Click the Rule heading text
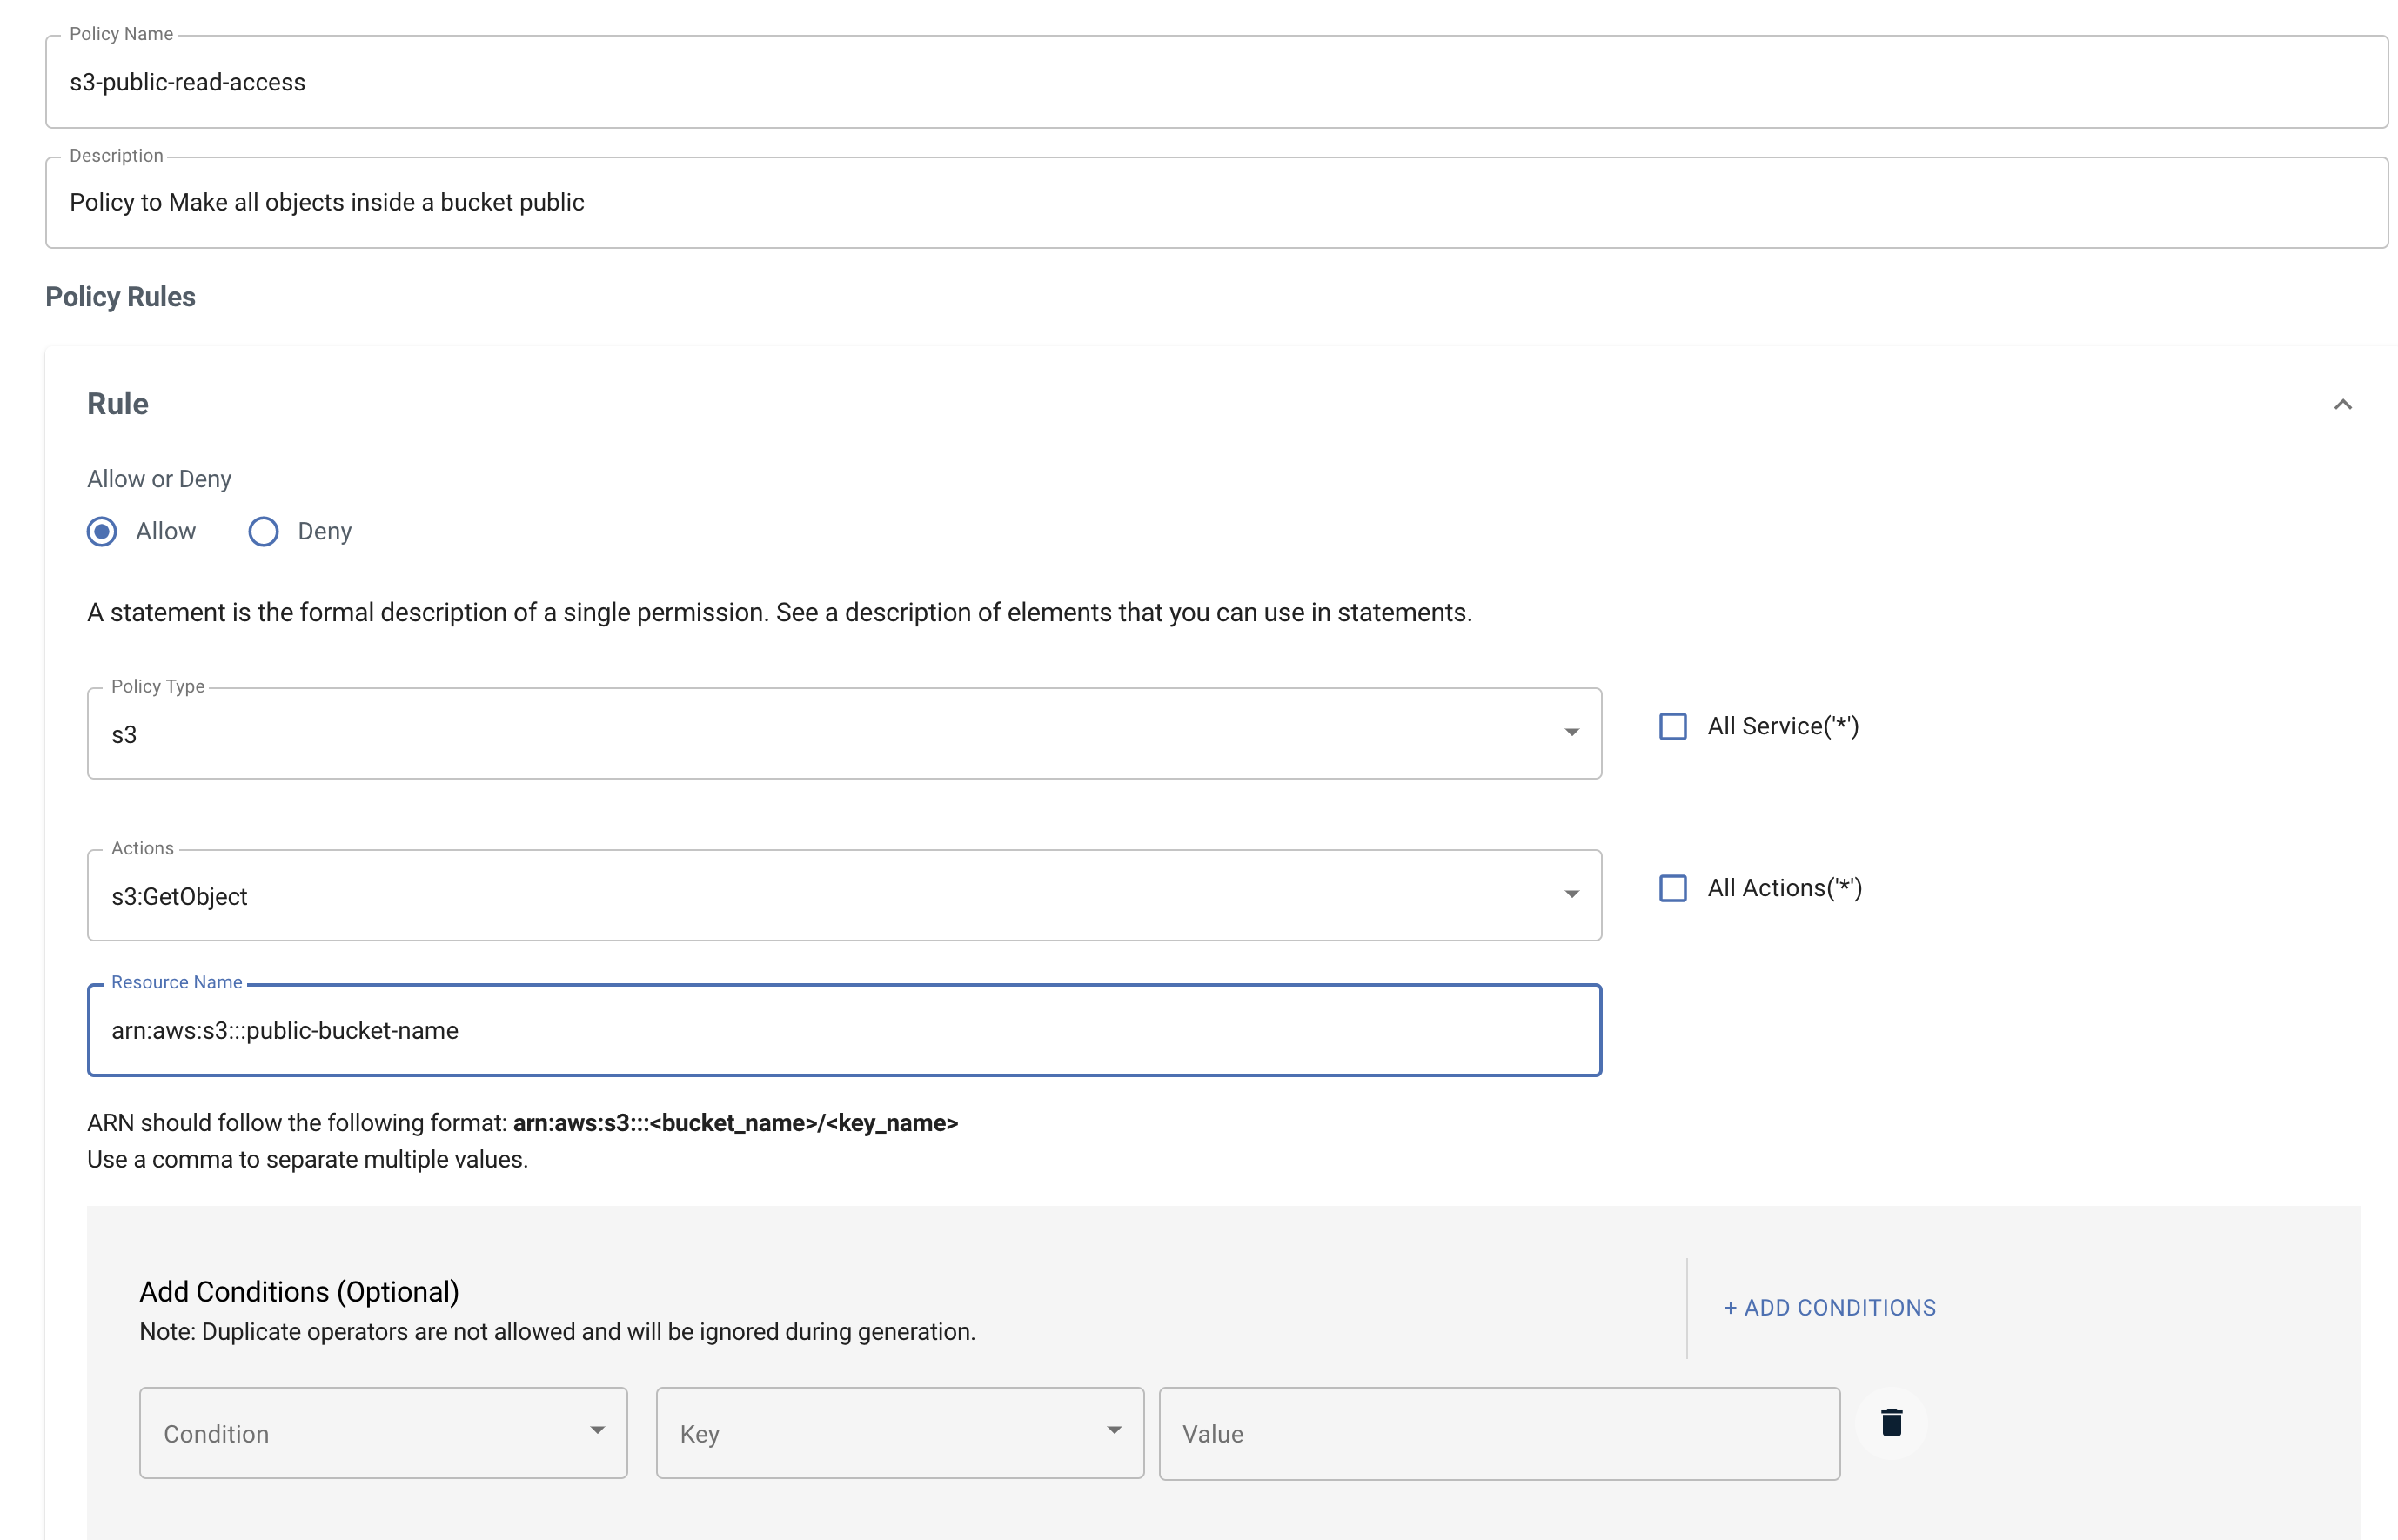 [x=118, y=404]
